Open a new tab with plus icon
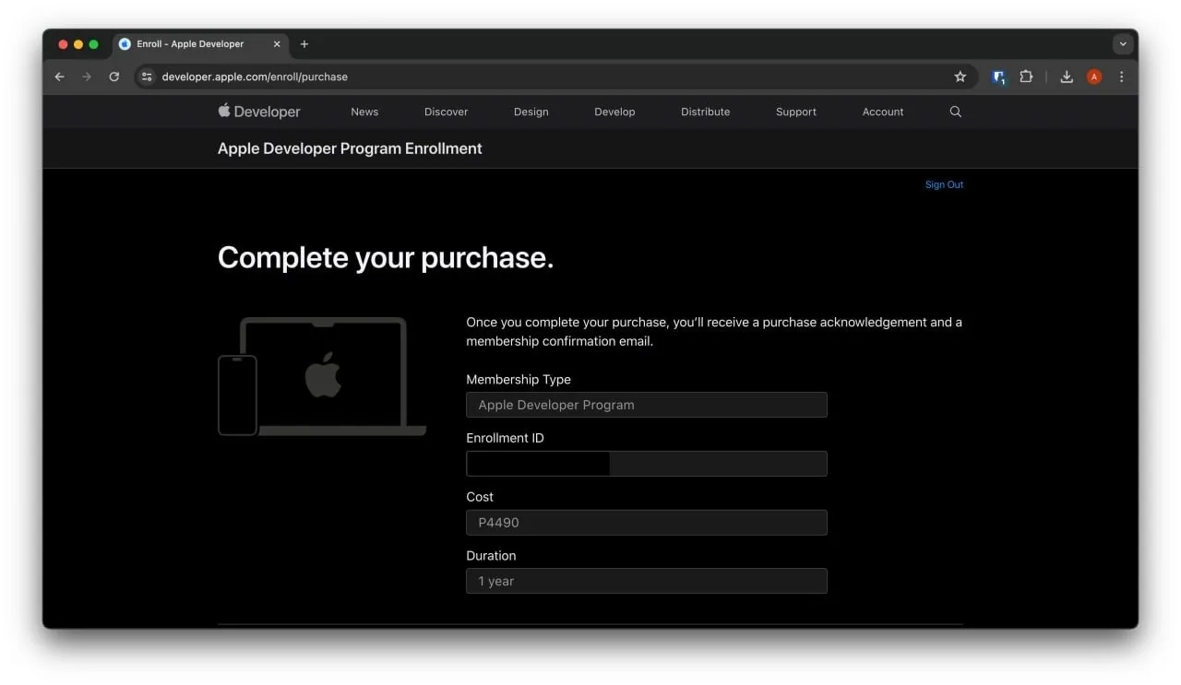The height and width of the screenshot is (685, 1181). 304,43
